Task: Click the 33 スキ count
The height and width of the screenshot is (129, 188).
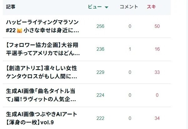Action: tap(157, 72)
